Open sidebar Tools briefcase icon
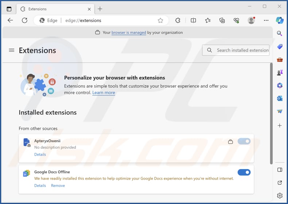The height and width of the screenshot is (204, 288). click(280, 60)
